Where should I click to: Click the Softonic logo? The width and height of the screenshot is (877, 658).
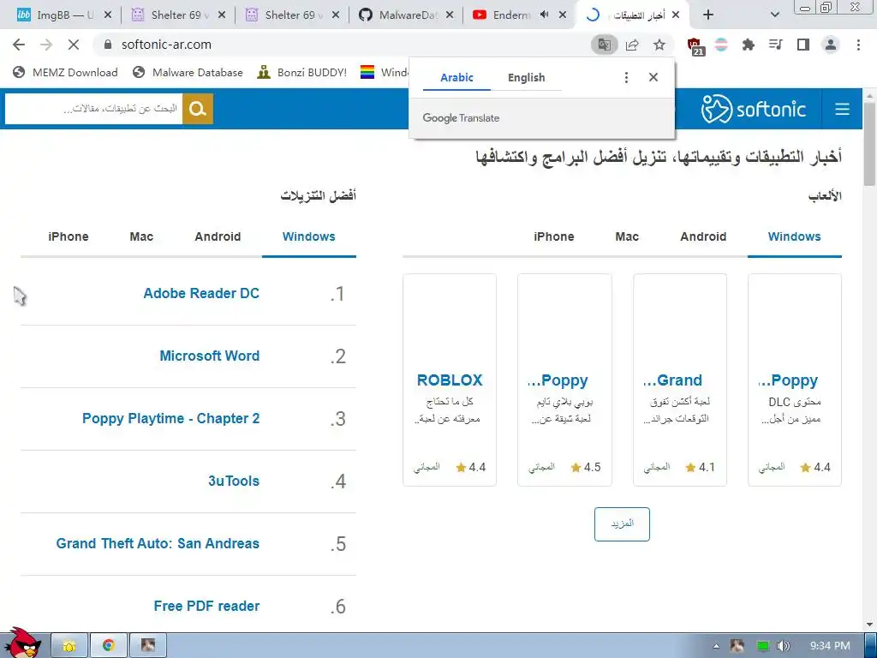pyautogui.click(x=754, y=109)
